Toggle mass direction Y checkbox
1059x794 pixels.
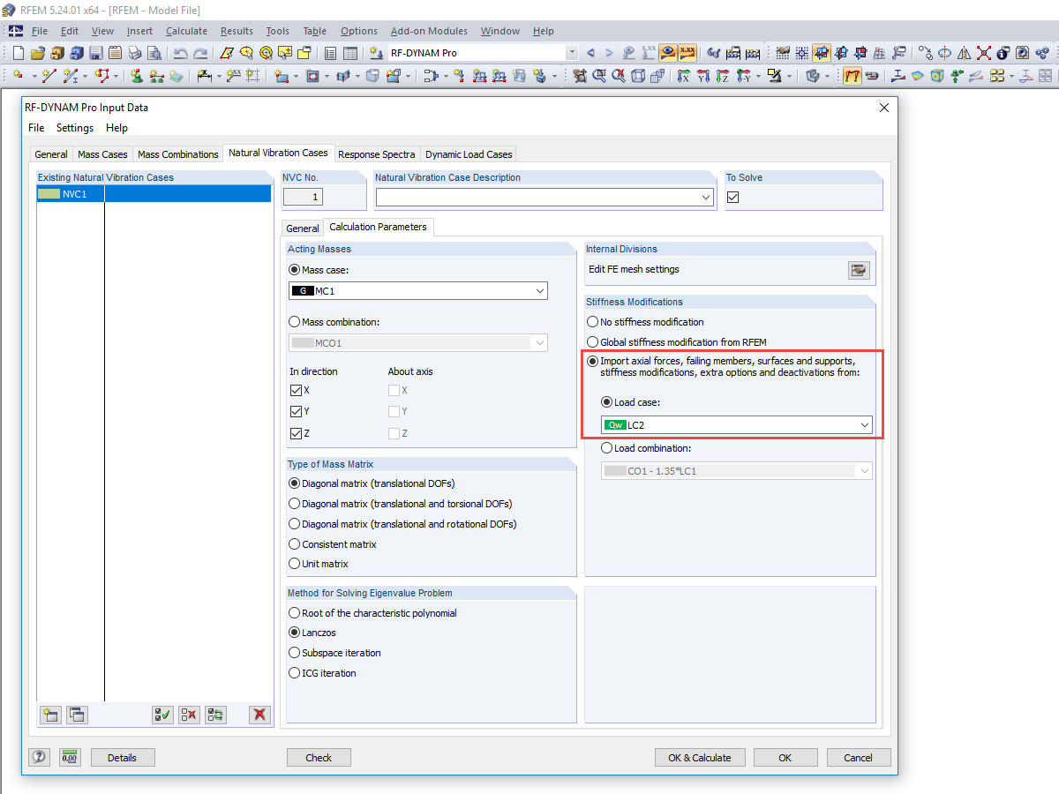296,412
